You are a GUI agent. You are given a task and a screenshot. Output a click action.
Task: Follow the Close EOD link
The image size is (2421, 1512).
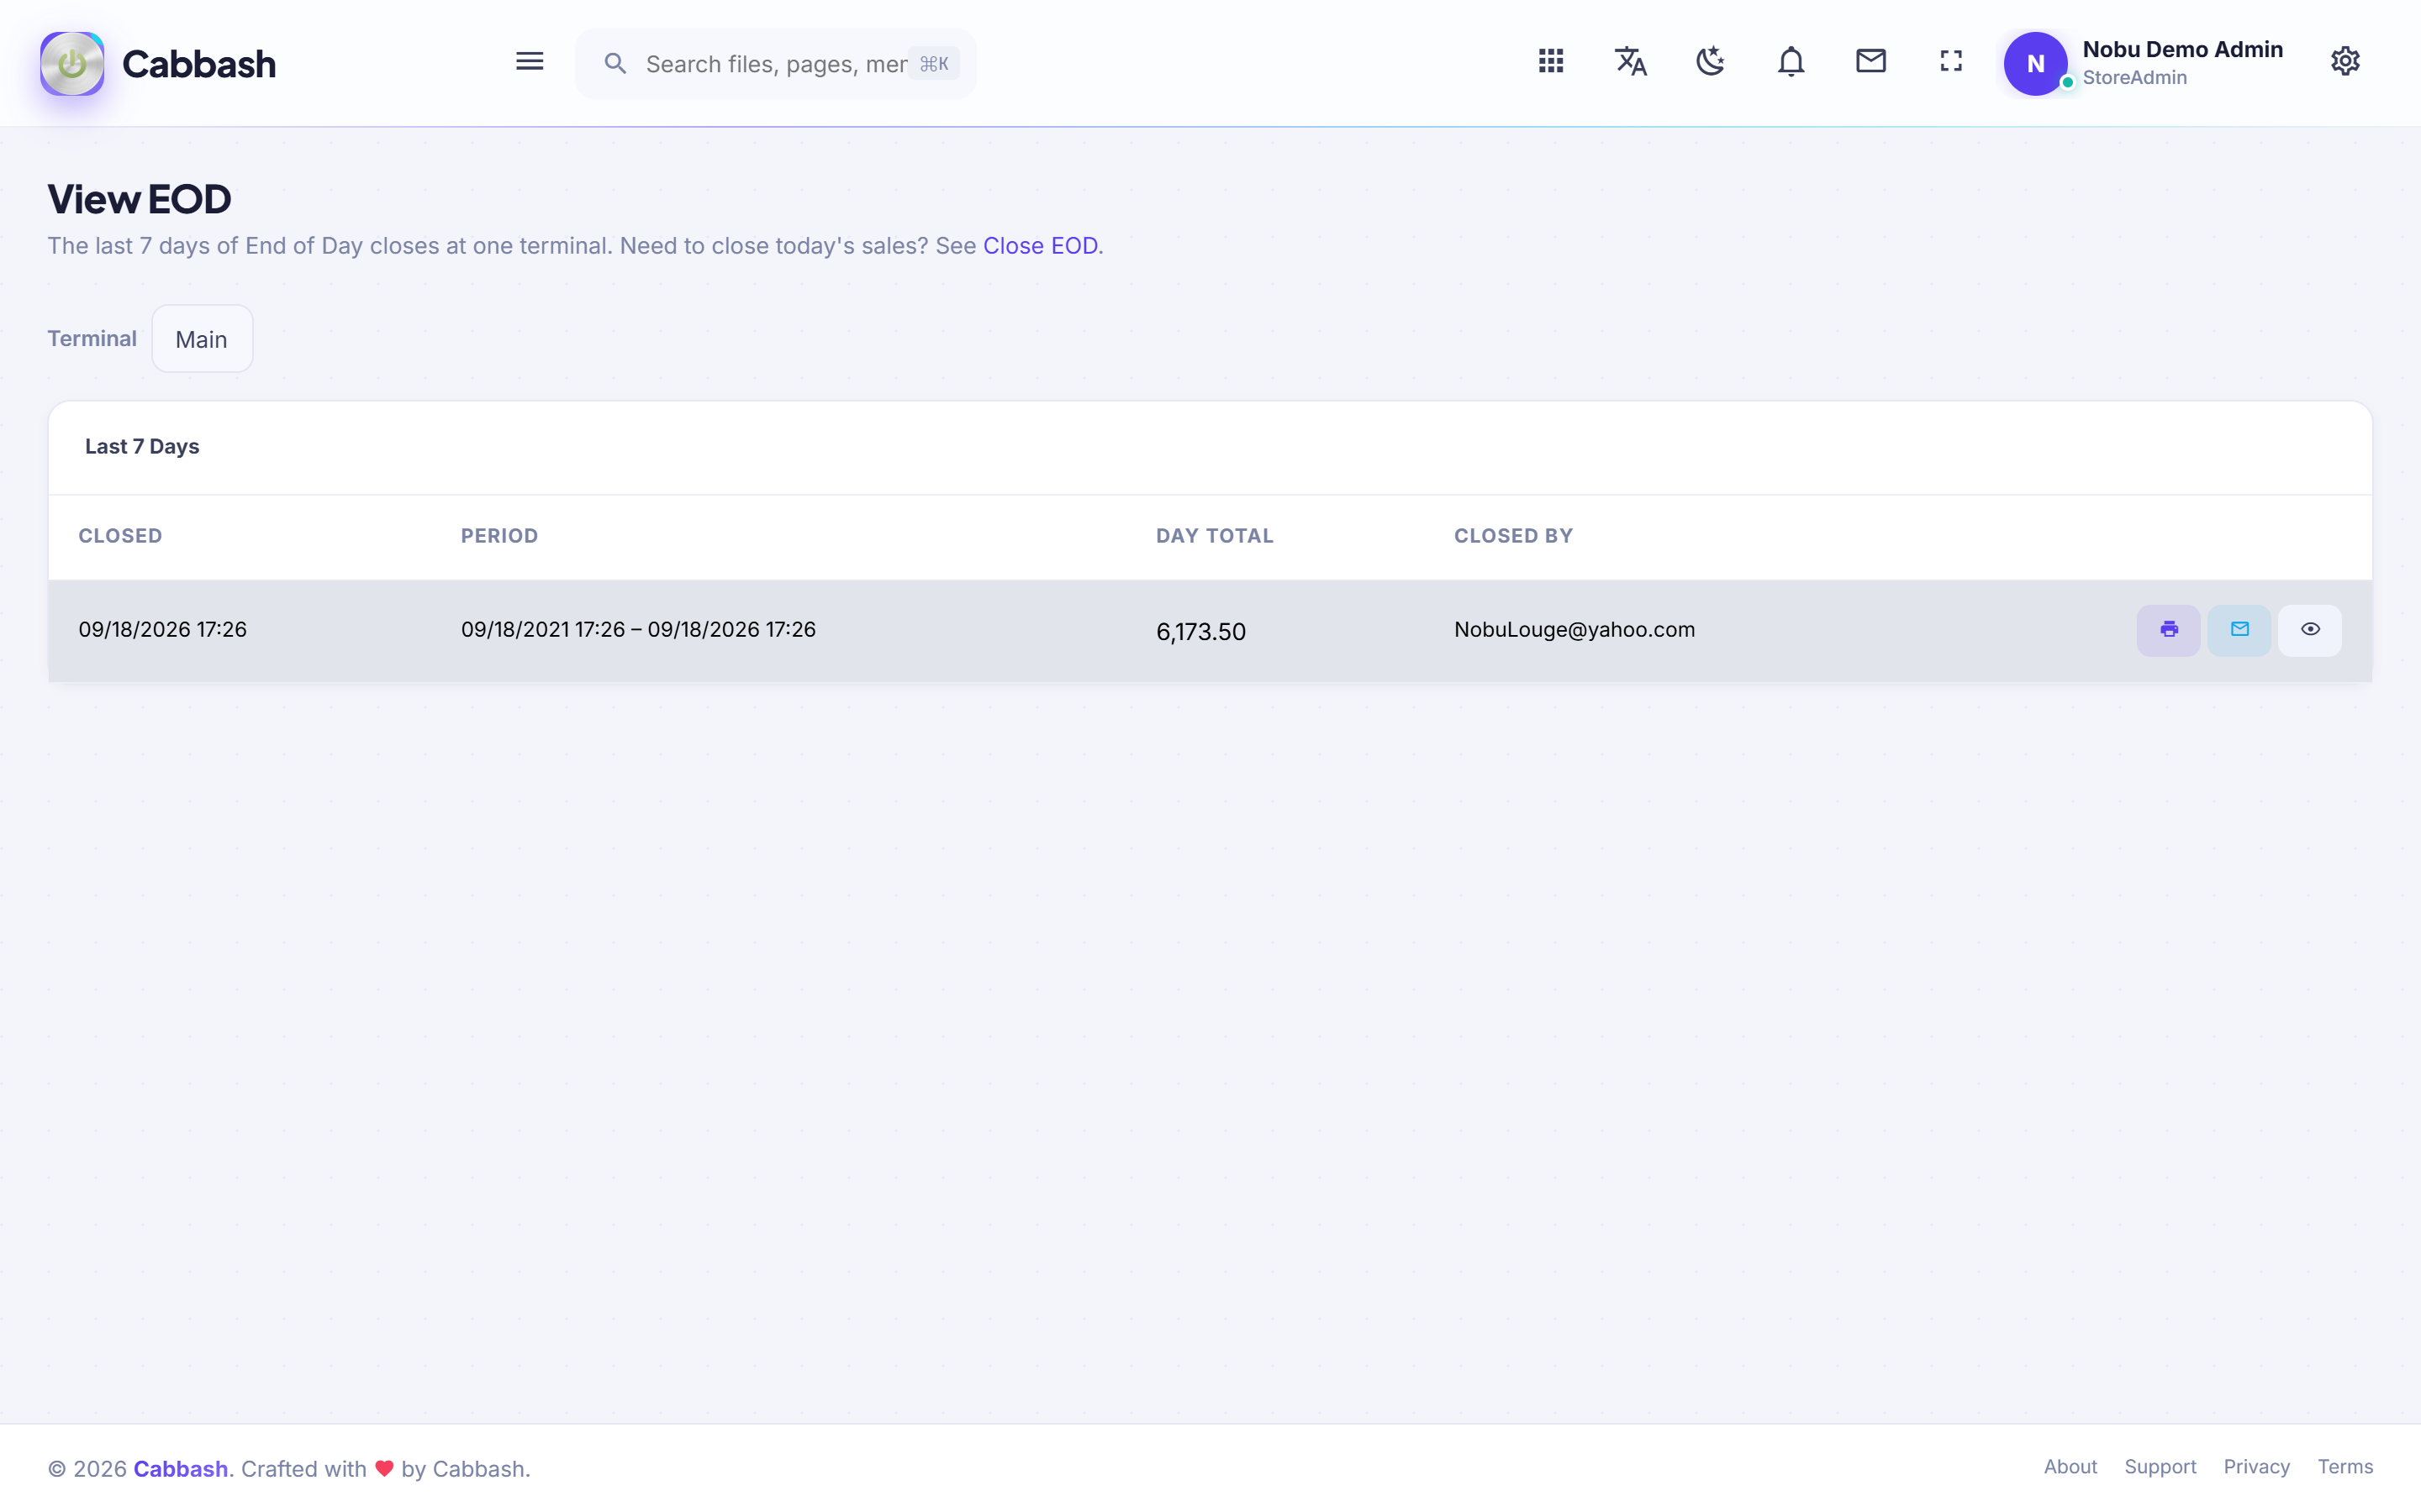pyautogui.click(x=1039, y=246)
